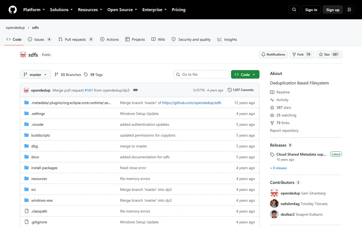Switch to the Issues tab
This screenshot has width=362, height=226.
click(x=40, y=39)
